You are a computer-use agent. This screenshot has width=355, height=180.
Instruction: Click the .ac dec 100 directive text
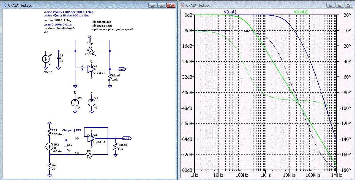point(58,20)
